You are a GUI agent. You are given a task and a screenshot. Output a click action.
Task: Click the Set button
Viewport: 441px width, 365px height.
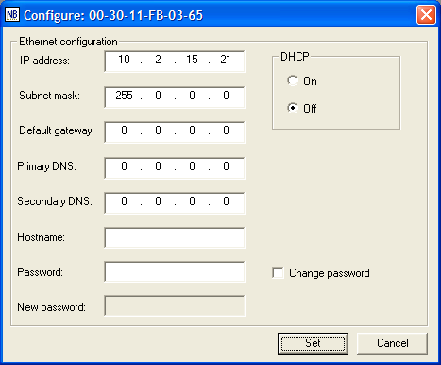click(x=313, y=343)
